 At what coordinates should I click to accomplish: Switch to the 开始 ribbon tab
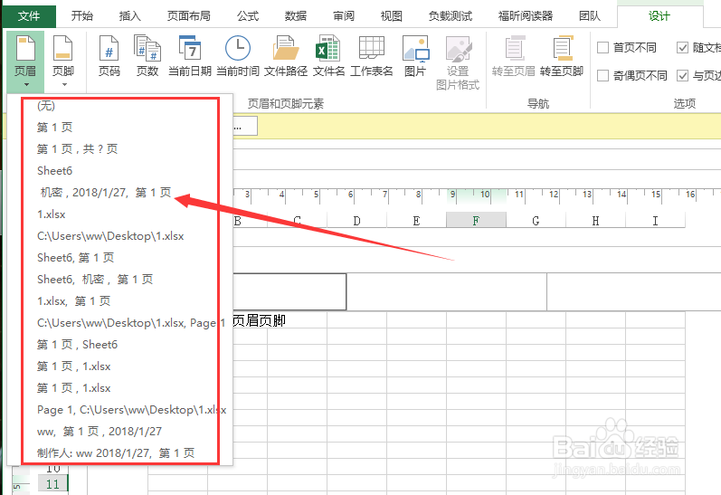81,16
